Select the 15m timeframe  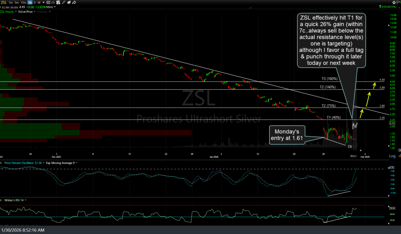(23, 3)
